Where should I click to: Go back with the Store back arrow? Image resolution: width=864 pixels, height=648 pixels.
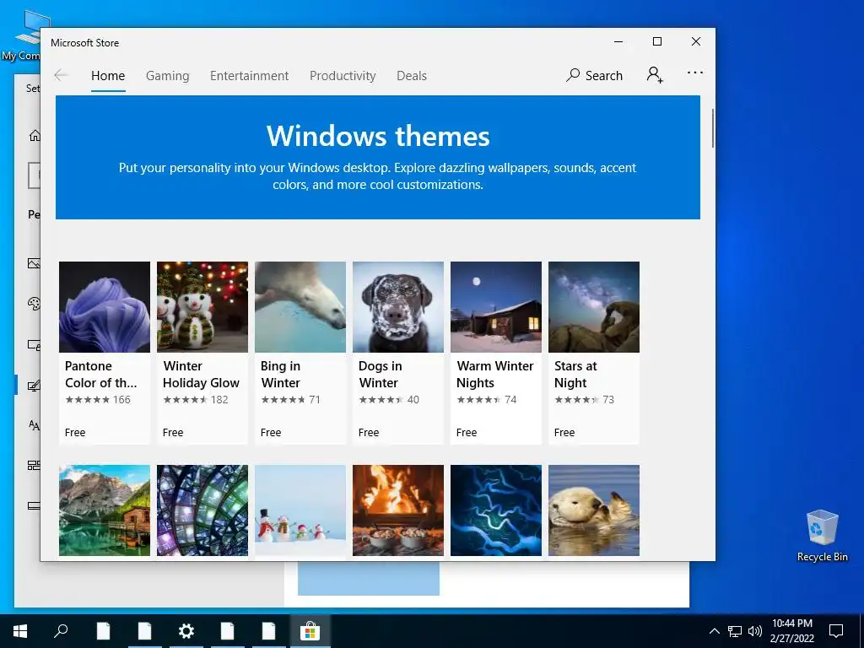coord(61,75)
